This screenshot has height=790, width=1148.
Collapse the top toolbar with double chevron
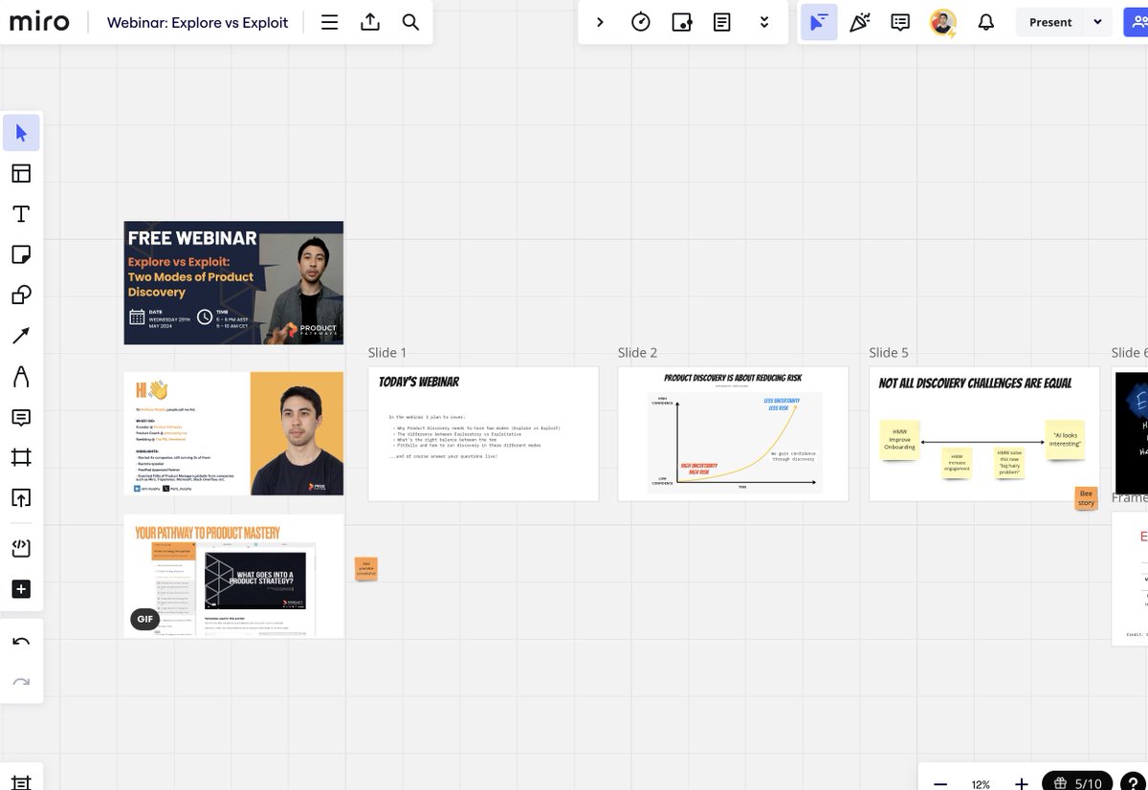click(763, 21)
